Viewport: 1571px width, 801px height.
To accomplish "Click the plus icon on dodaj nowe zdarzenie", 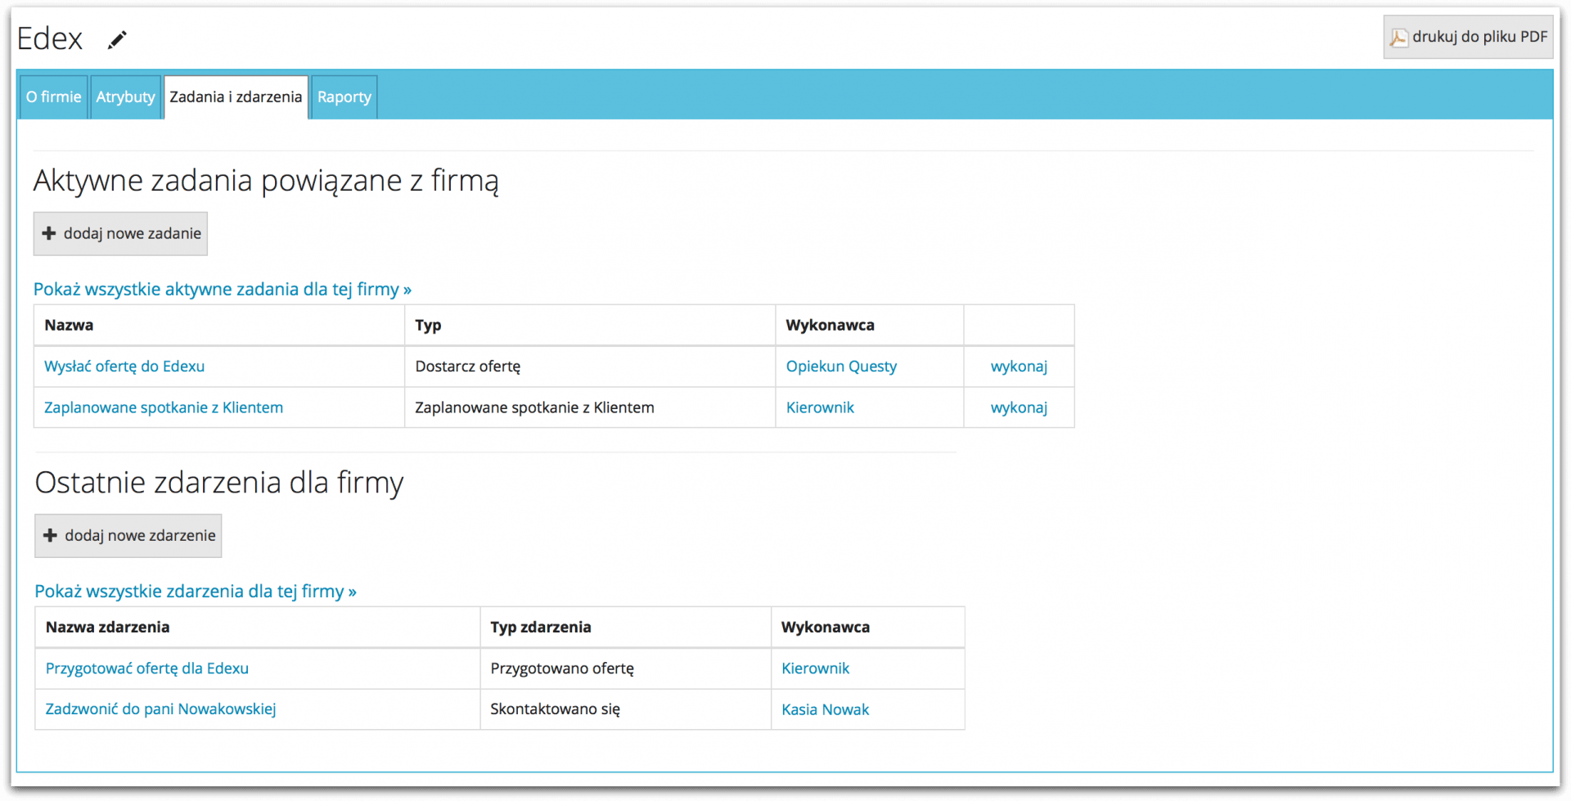I will click(52, 535).
